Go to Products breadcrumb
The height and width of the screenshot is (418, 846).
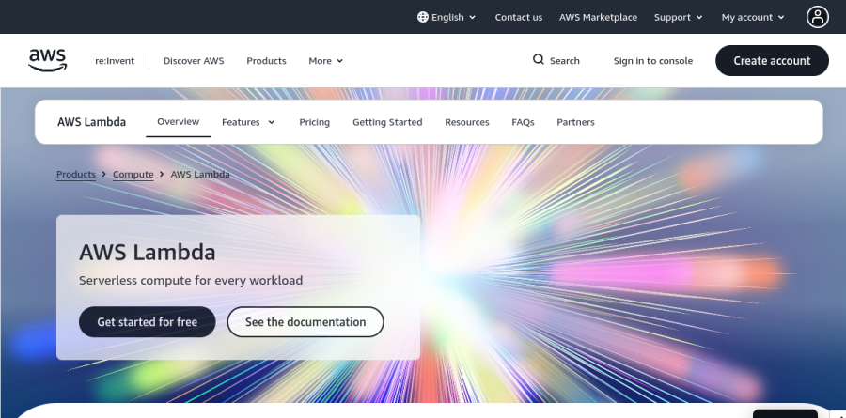76,174
